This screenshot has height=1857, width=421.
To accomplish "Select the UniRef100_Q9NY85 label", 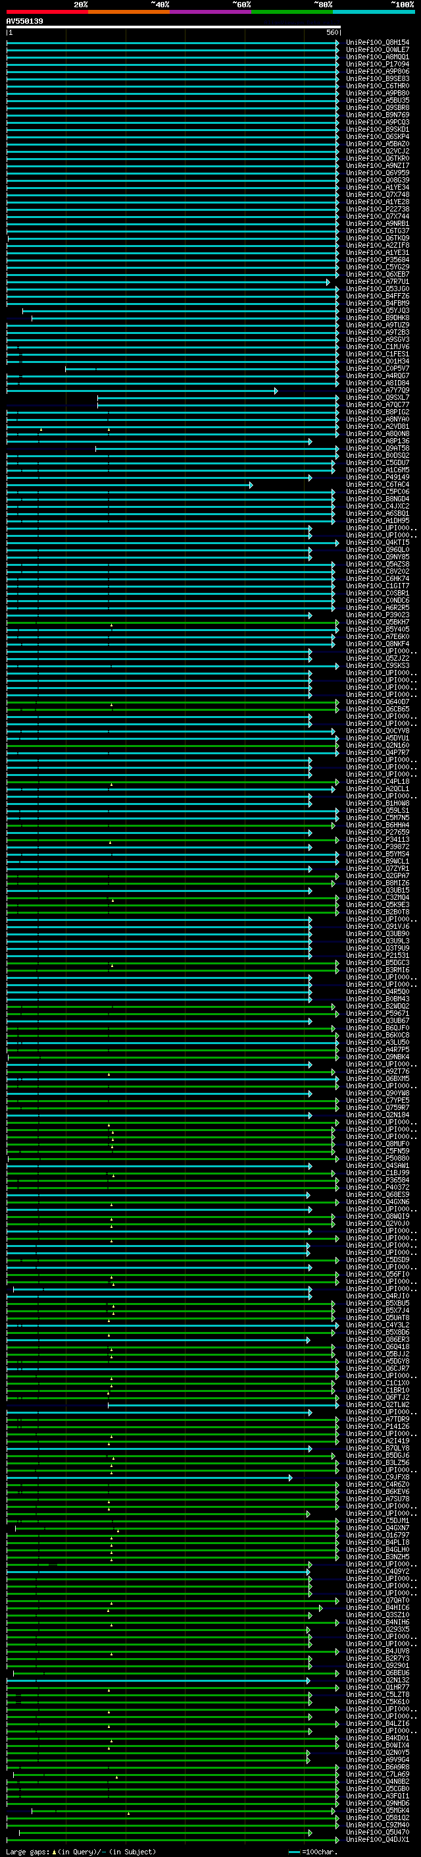I will pos(378,557).
